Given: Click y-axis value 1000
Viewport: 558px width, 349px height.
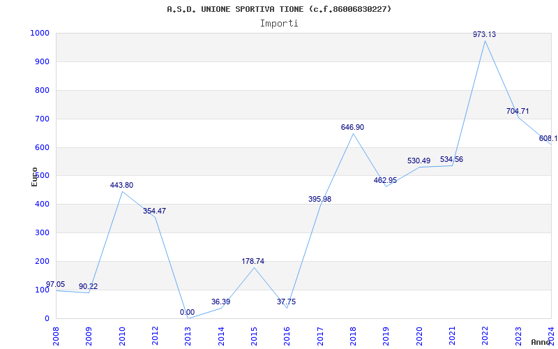Looking at the screenshot, I should (x=40, y=33).
